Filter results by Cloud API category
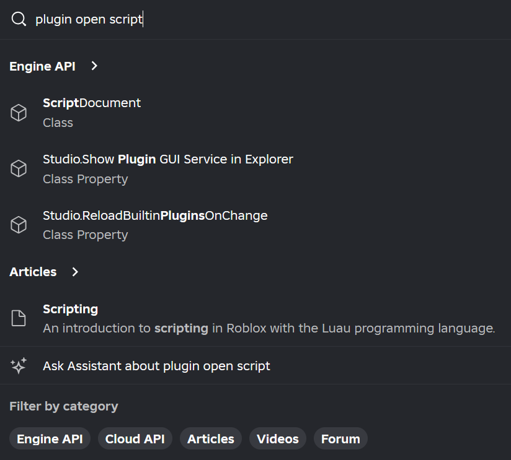 (x=135, y=438)
